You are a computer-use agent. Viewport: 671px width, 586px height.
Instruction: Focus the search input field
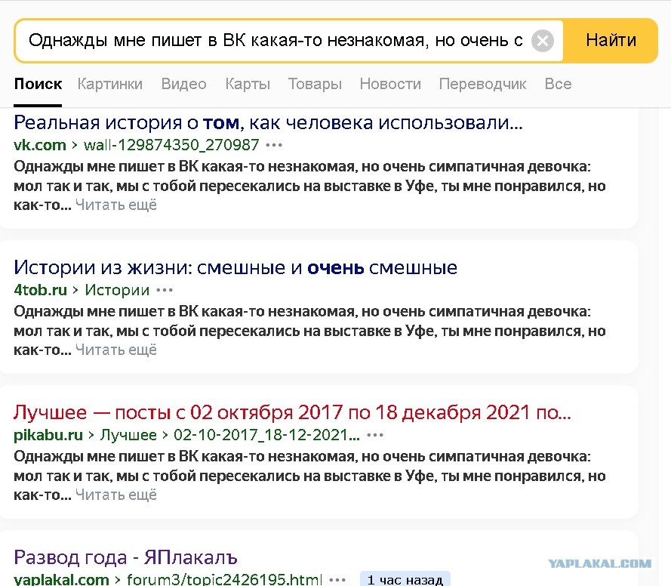click(275, 41)
